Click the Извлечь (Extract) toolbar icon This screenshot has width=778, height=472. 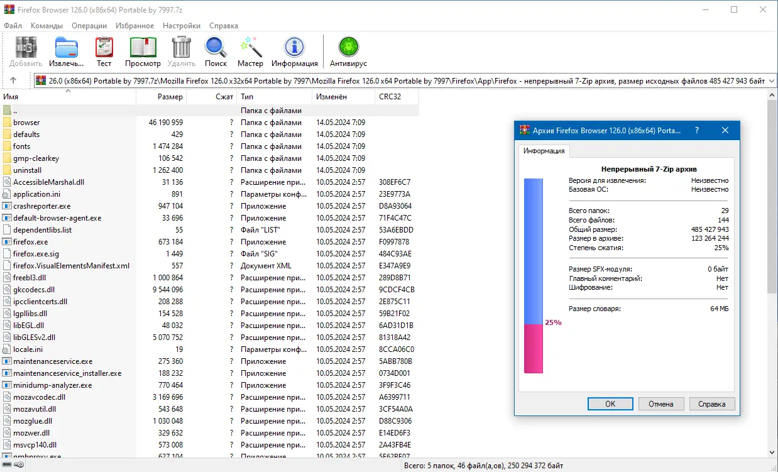coord(66,48)
